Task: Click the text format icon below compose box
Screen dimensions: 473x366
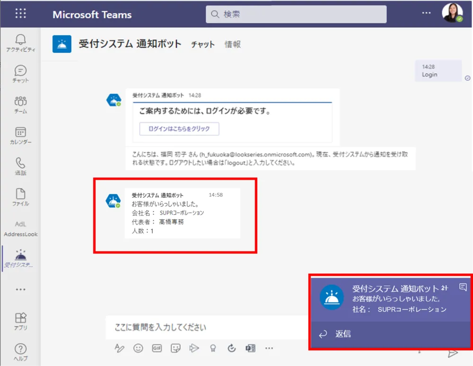Action: (x=119, y=348)
